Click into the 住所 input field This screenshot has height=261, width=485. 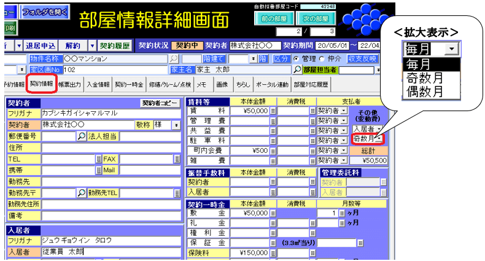111,147
